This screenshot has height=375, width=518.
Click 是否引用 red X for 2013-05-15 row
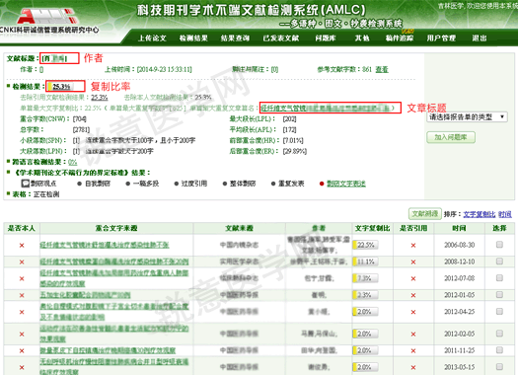click(x=413, y=367)
